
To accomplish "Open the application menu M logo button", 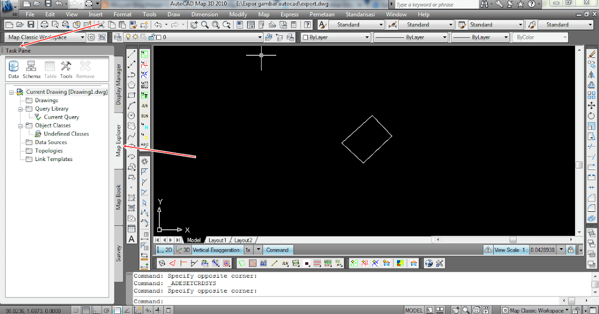I will [9, 8].
